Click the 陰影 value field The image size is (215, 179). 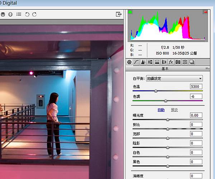coord(196,143)
